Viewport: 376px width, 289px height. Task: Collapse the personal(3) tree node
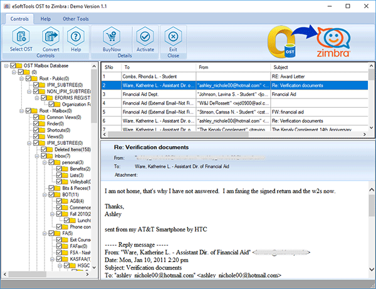pos(44,162)
